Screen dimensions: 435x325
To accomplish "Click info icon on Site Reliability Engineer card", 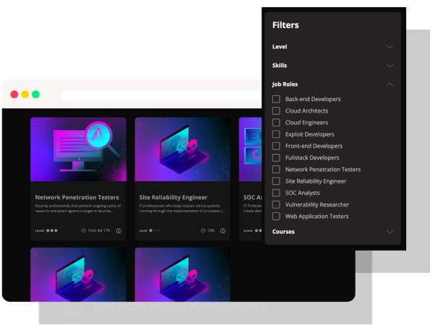I will pos(223,230).
